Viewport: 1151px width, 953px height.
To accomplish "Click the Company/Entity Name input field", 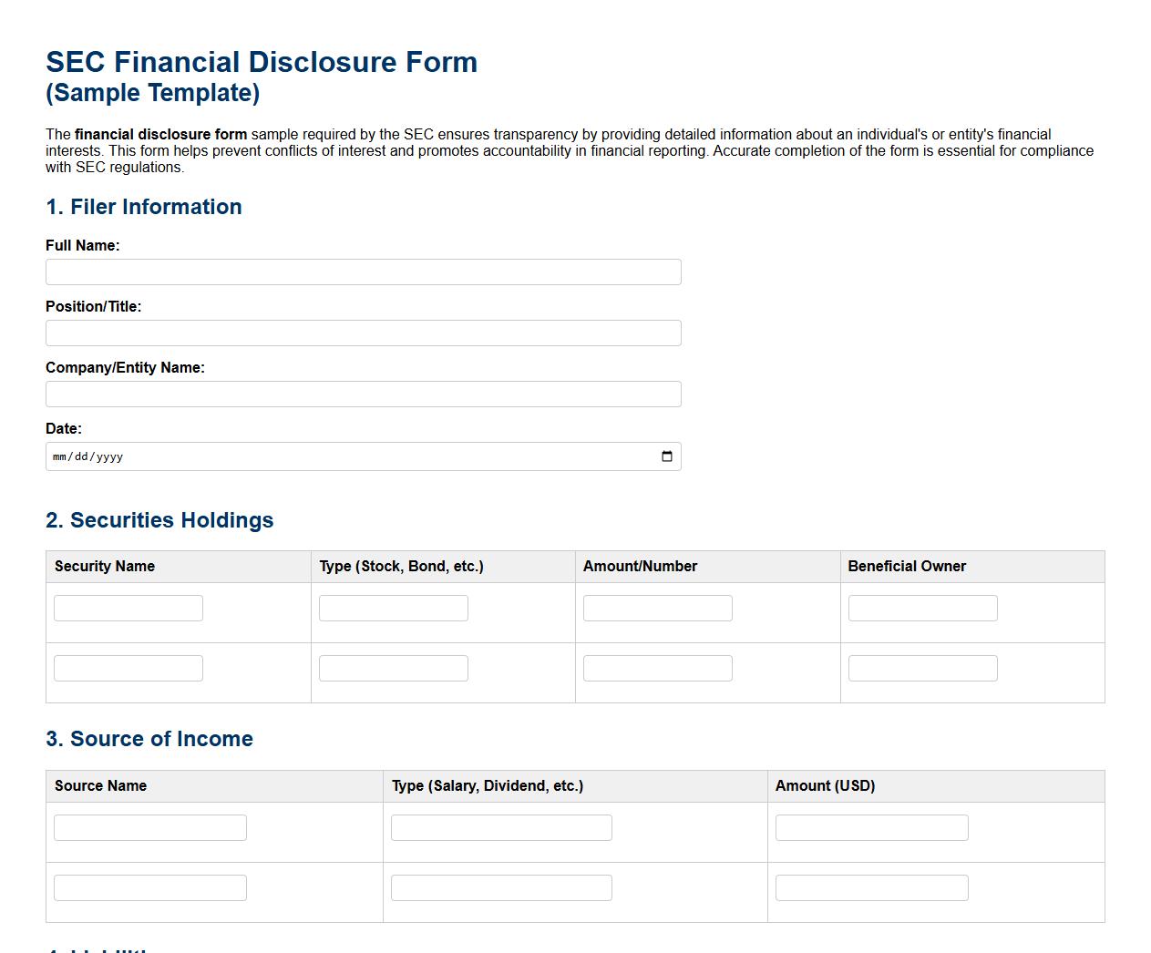I will click(363, 394).
